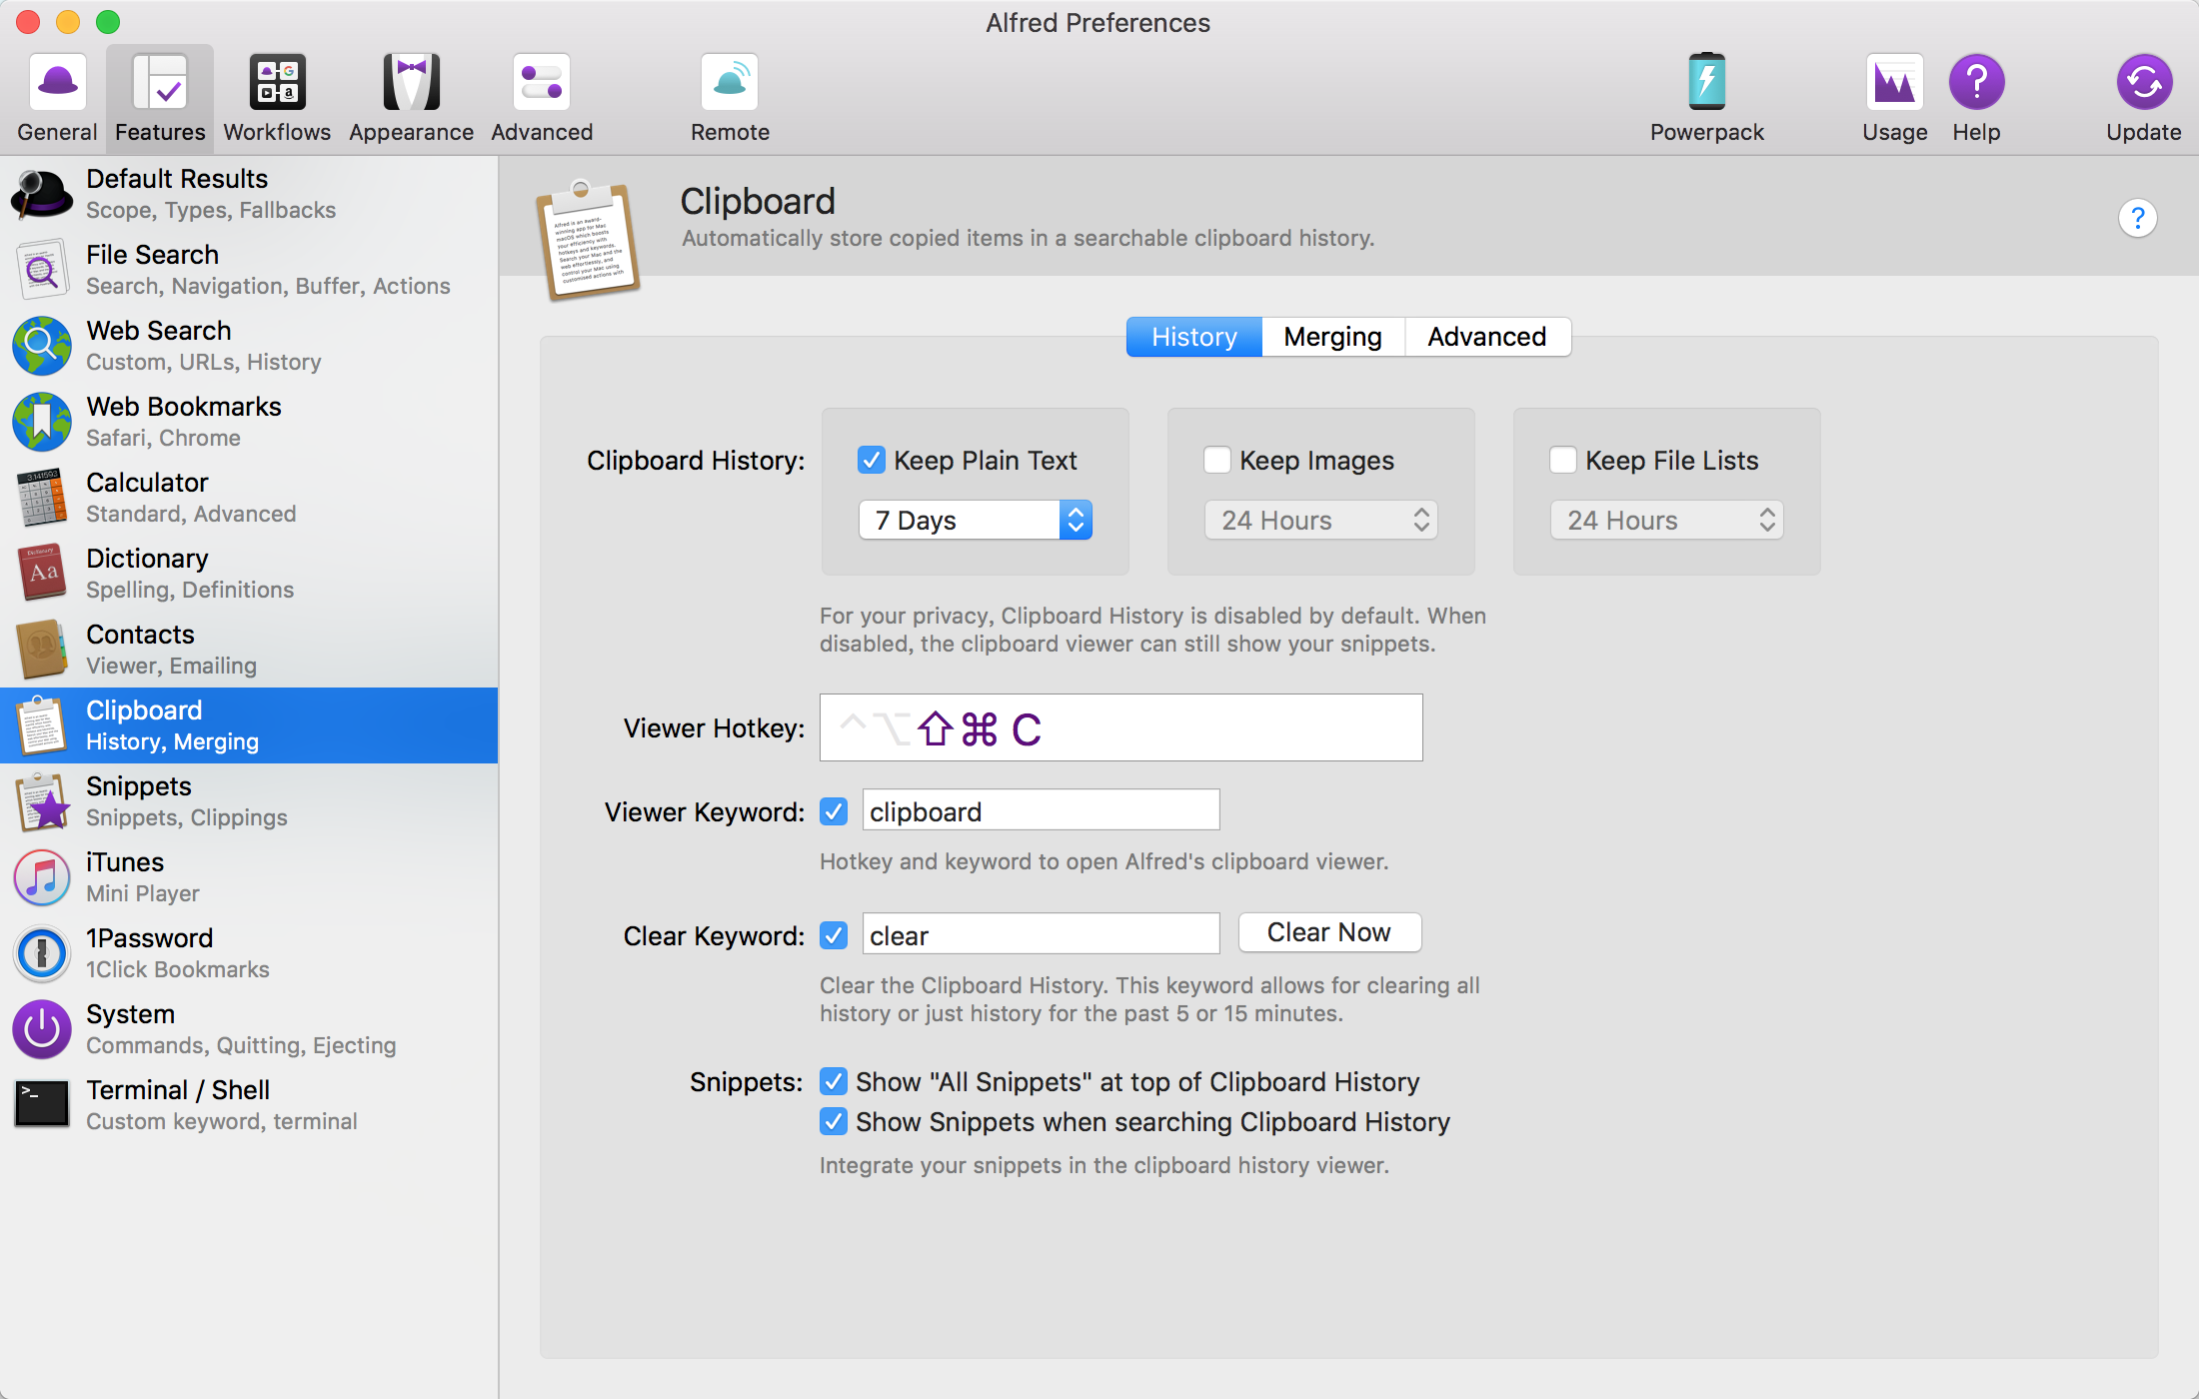2199x1399 pixels.
Task: Open the Keep File Lists 24 Hours dropdown
Action: [1667, 520]
